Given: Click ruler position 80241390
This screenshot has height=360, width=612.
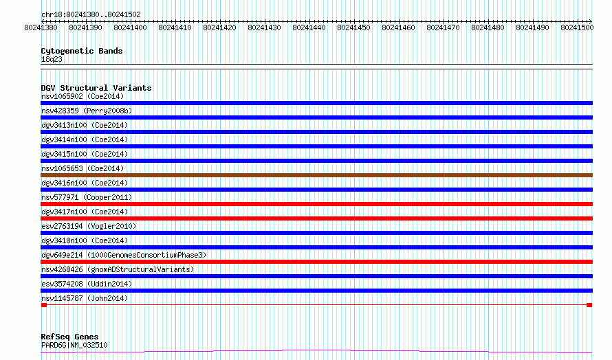Looking at the screenshot, I should (85, 27).
